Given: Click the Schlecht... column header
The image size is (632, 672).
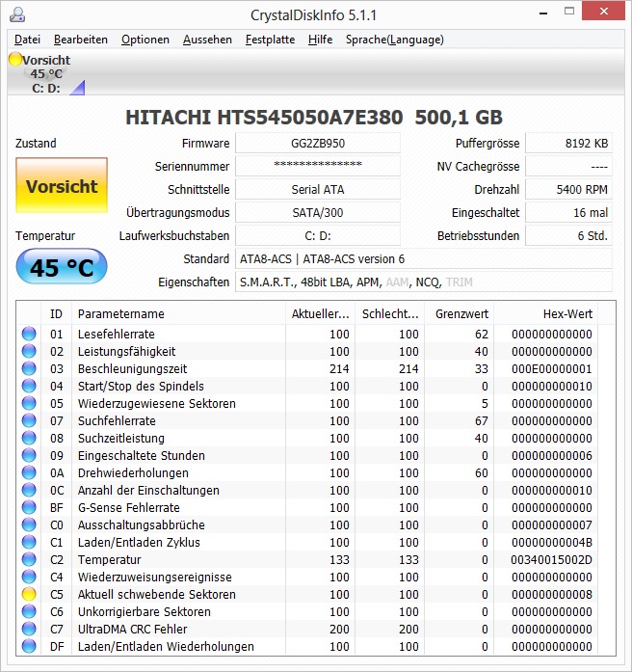Looking at the screenshot, I should (x=390, y=313).
